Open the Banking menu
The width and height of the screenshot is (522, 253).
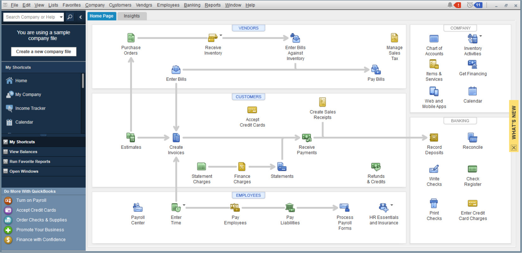pos(192,5)
